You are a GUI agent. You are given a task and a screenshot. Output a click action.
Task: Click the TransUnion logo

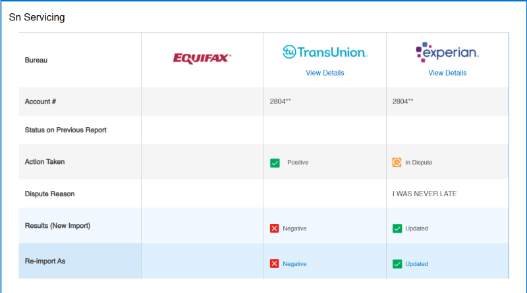325,52
